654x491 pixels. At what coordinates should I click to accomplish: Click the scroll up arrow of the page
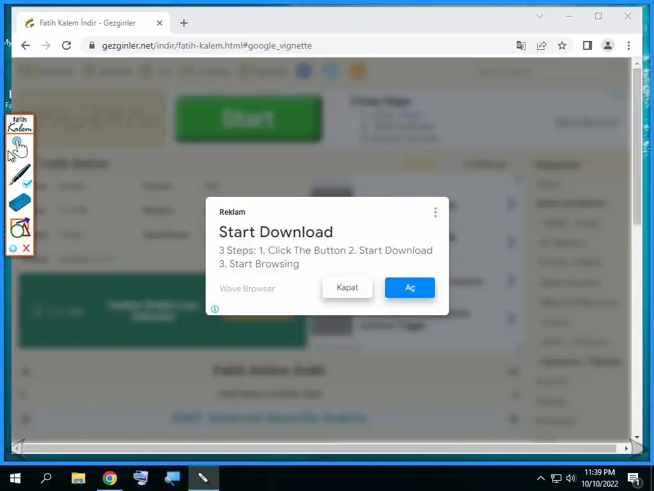[637, 63]
